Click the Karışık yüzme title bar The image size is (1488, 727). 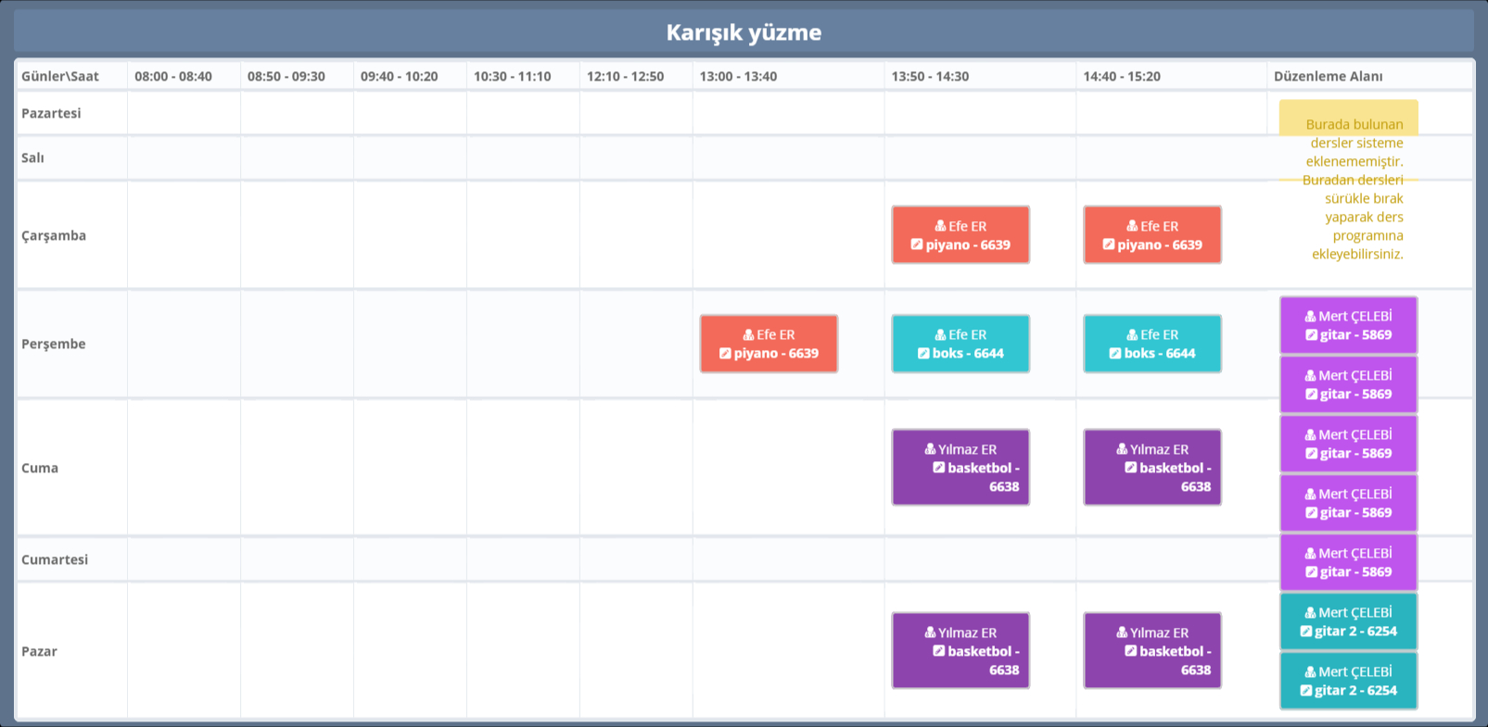point(744,32)
